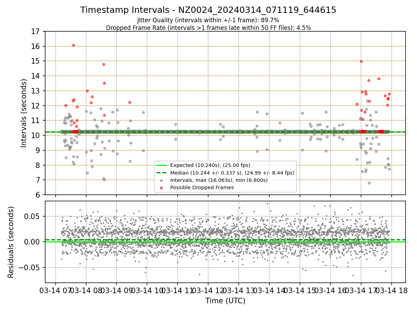Click the 'Jitter Quality' subtitle line
This screenshot has height=313, width=417.
pos(208,20)
